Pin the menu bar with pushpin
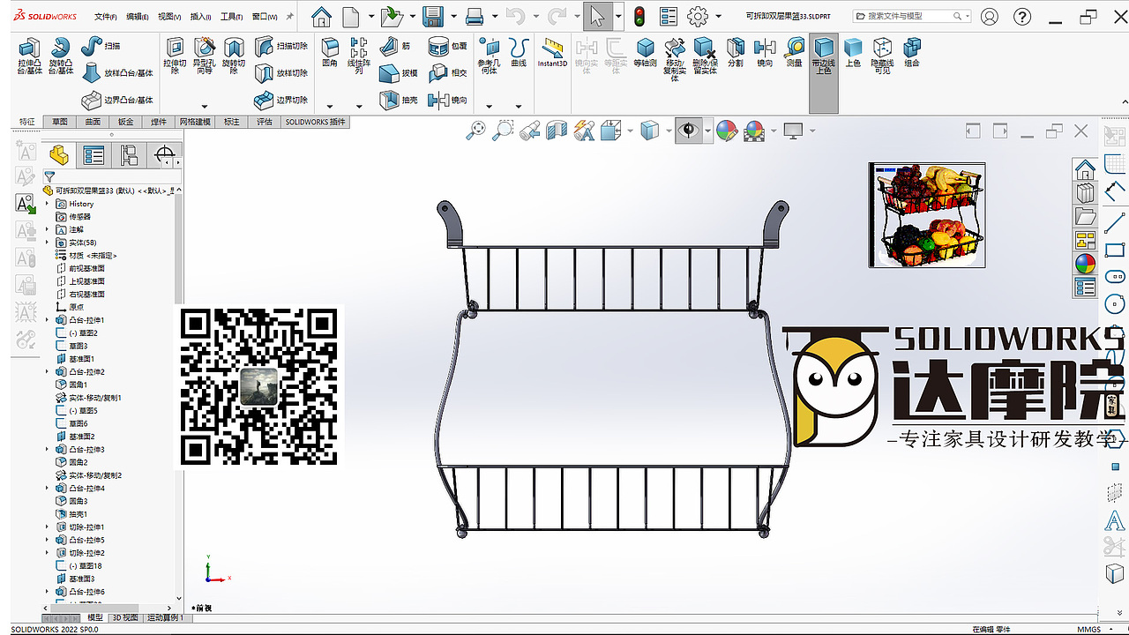Screen dimensions: 1129x635 (289, 16)
